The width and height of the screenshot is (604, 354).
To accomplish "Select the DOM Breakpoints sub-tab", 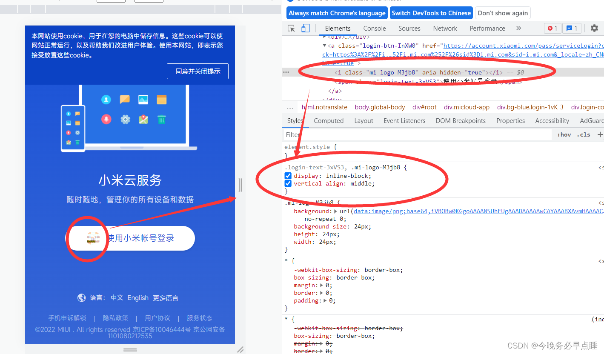I will [x=461, y=121].
